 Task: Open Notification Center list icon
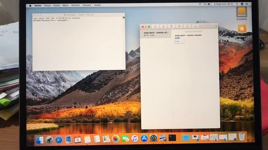tap(247, 4)
